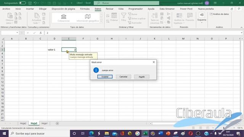Click cell containing valor 1

(55, 50)
